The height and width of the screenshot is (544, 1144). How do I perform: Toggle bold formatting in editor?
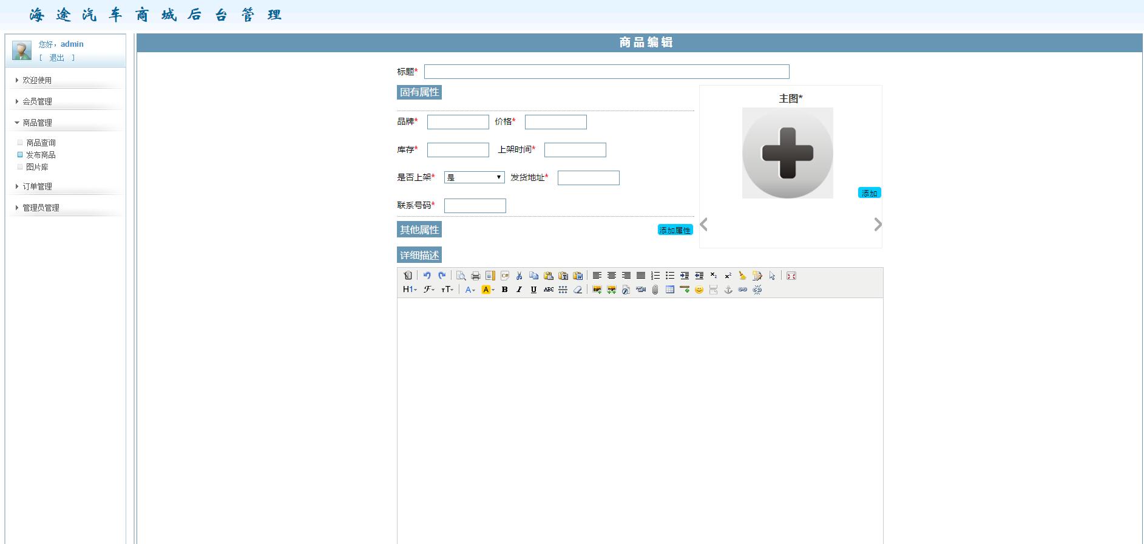tap(504, 290)
